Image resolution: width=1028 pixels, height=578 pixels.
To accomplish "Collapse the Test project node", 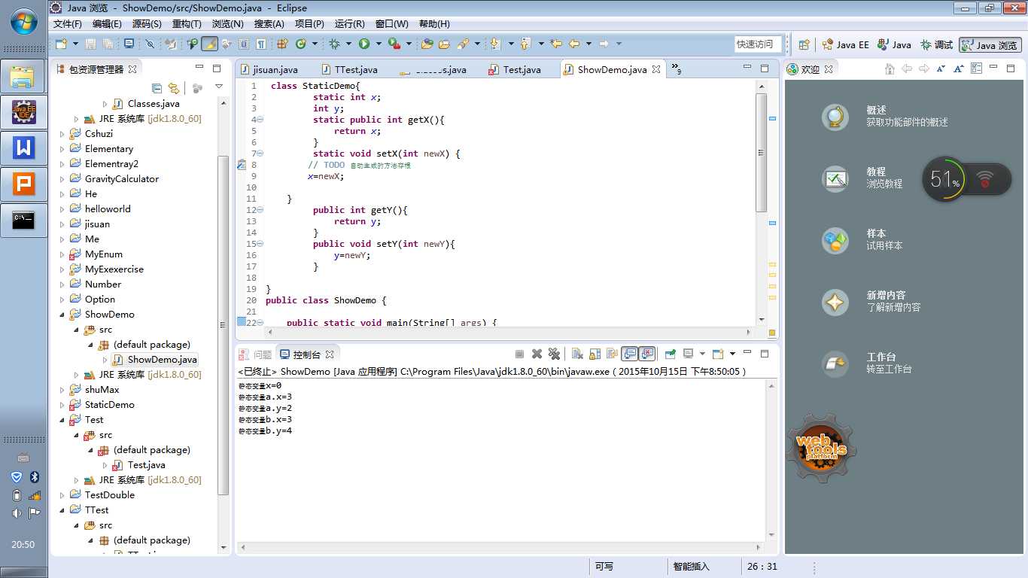I will coord(62,420).
